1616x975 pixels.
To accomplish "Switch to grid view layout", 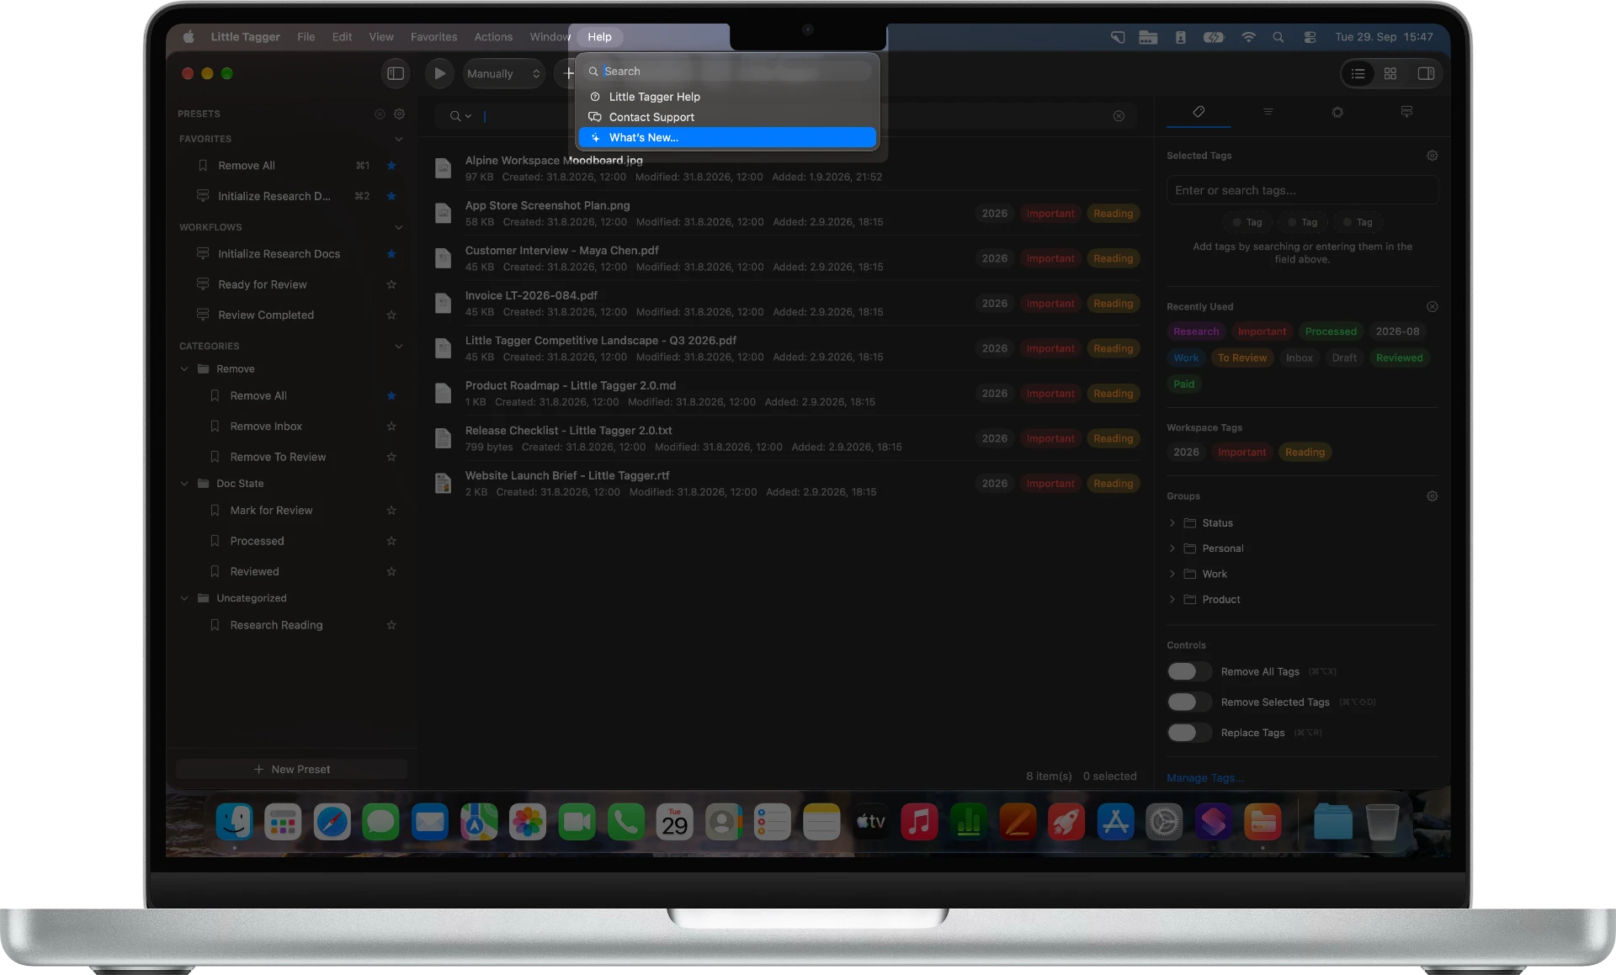I will pos(1390,73).
